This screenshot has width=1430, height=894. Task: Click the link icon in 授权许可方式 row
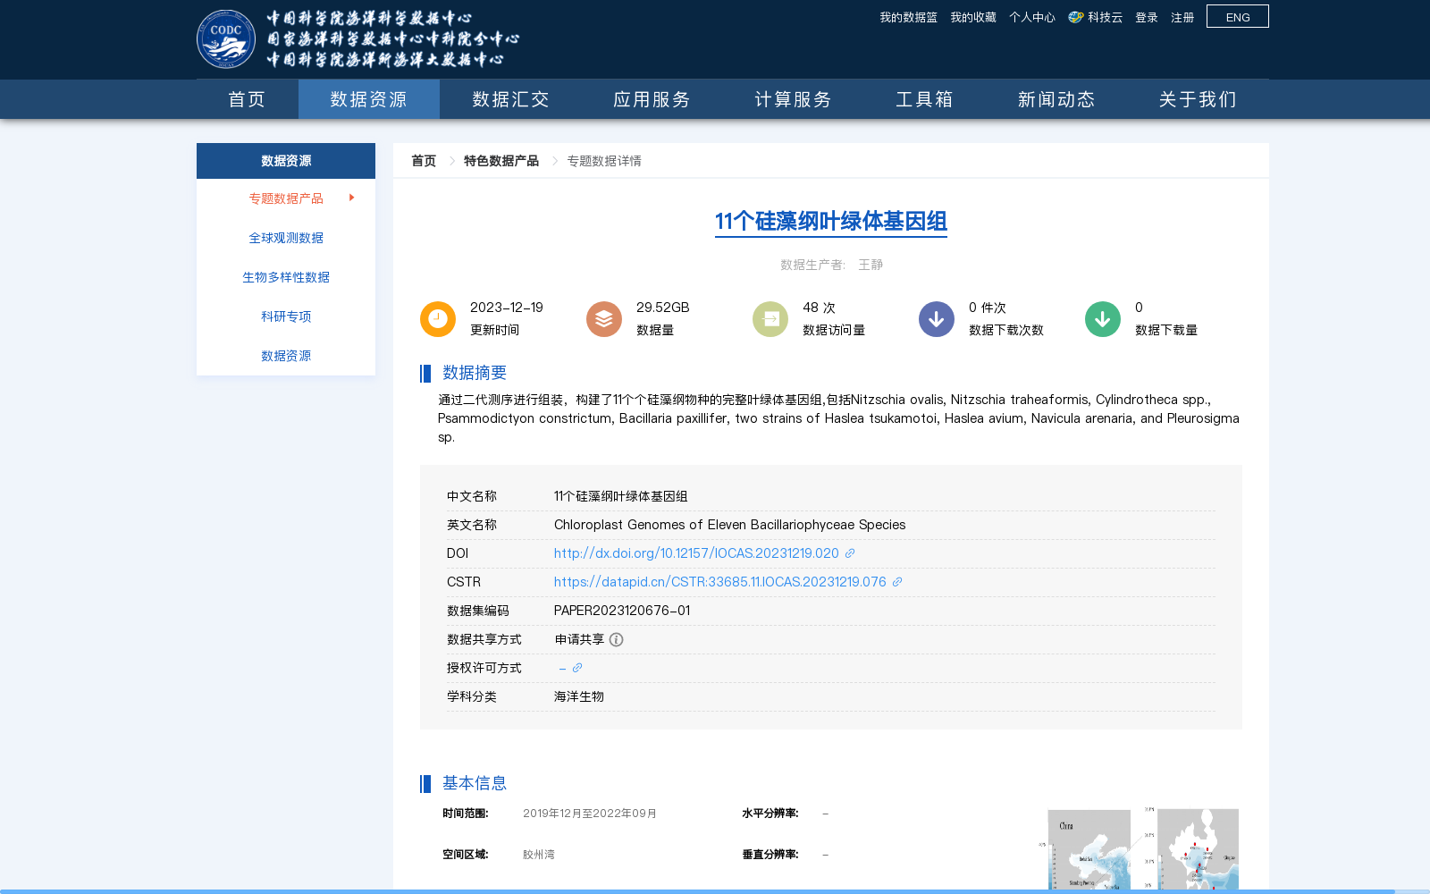(x=577, y=668)
